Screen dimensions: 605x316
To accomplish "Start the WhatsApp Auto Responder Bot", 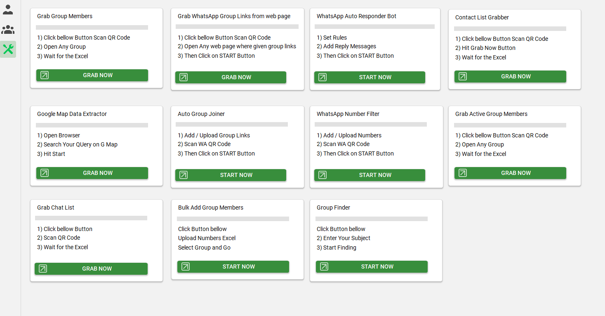I will click(x=370, y=77).
